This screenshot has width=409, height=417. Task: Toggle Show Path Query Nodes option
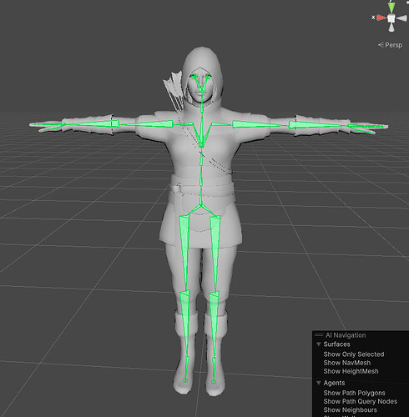(x=361, y=401)
